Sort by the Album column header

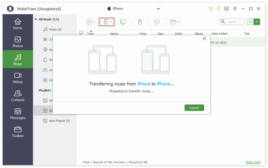199,33
